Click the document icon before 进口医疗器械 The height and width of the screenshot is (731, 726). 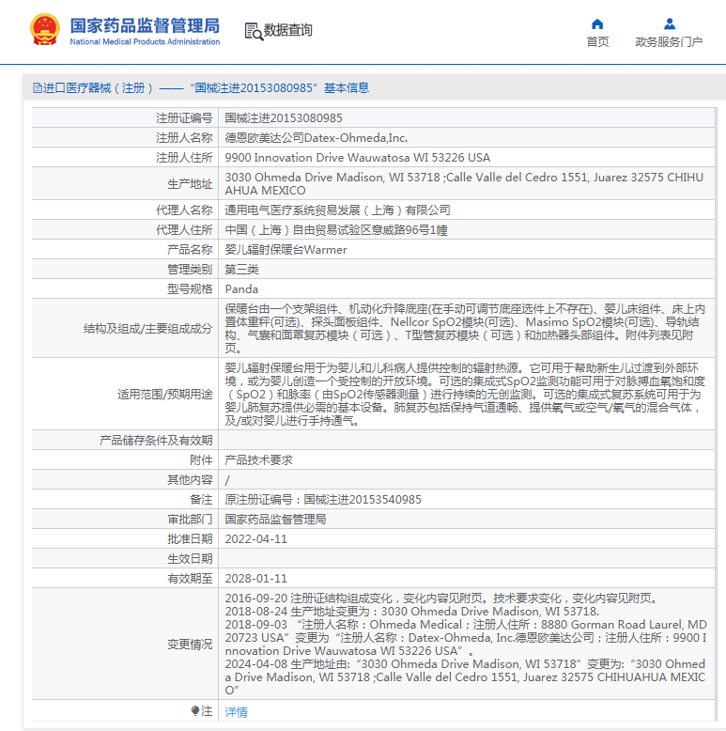[37, 87]
